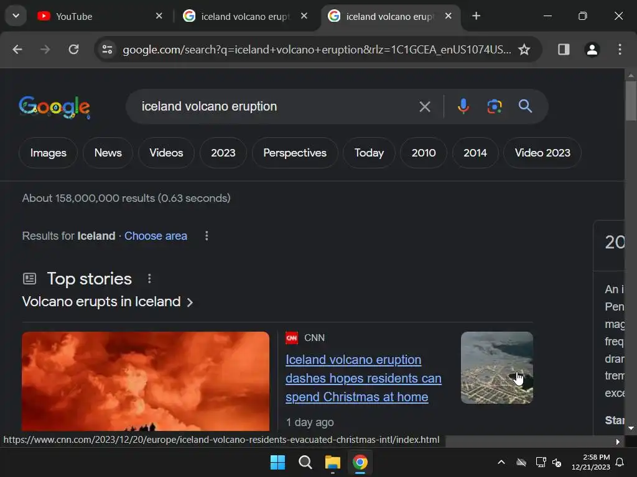The image size is (637, 477).
Task: Open Top stories more options menu
Action: click(x=149, y=279)
